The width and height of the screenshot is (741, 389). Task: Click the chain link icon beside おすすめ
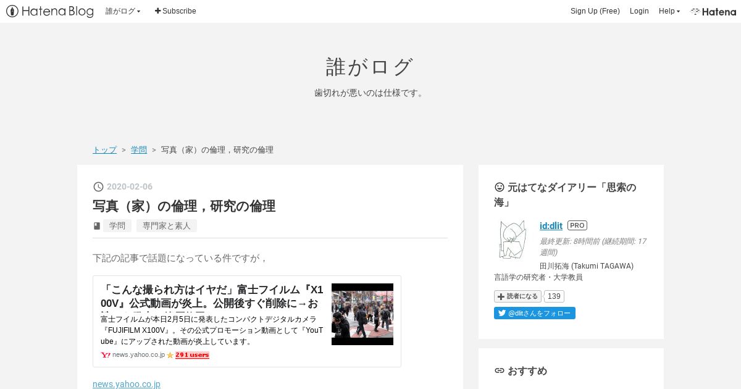pos(500,371)
